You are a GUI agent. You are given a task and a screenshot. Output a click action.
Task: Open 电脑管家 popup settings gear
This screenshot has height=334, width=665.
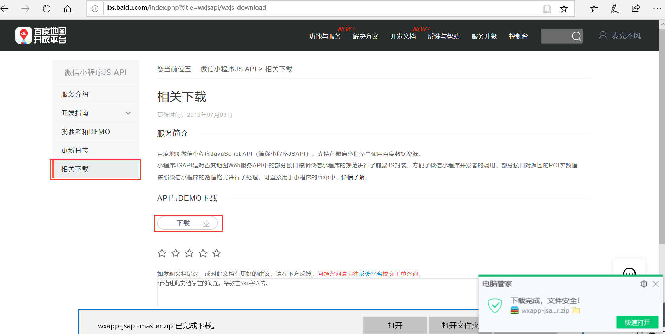coord(644,284)
